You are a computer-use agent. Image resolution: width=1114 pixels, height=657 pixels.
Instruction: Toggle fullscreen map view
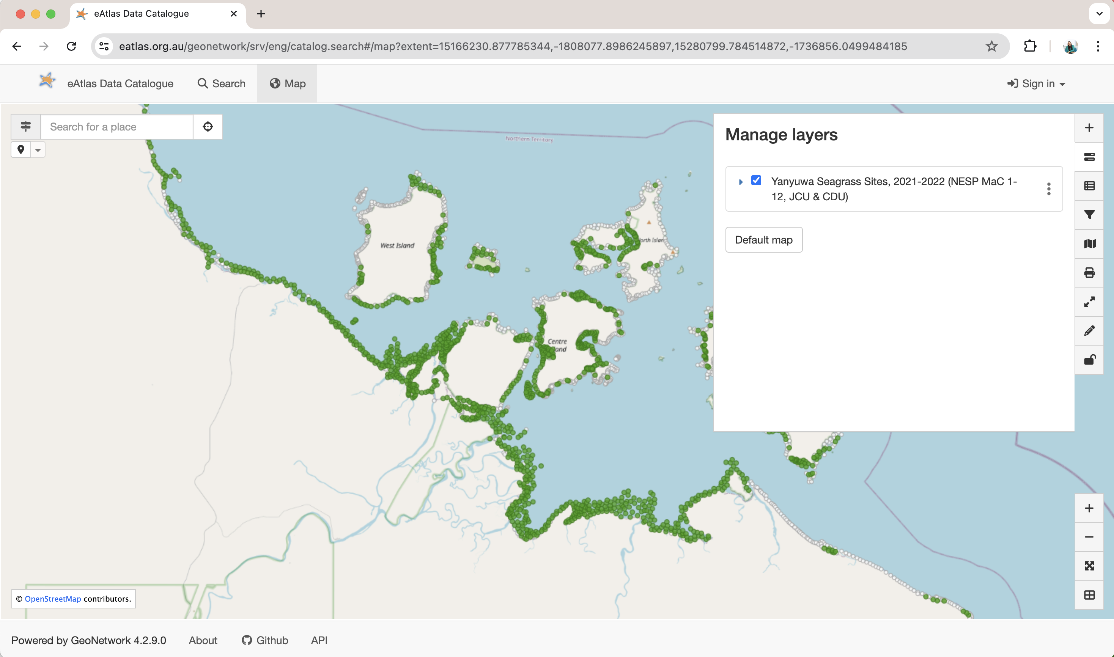click(1090, 302)
